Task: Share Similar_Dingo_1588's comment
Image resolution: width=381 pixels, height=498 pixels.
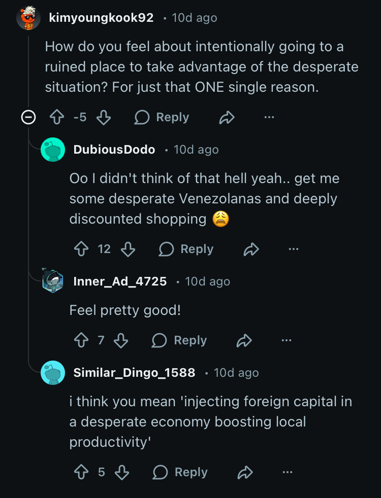Action: (x=245, y=472)
